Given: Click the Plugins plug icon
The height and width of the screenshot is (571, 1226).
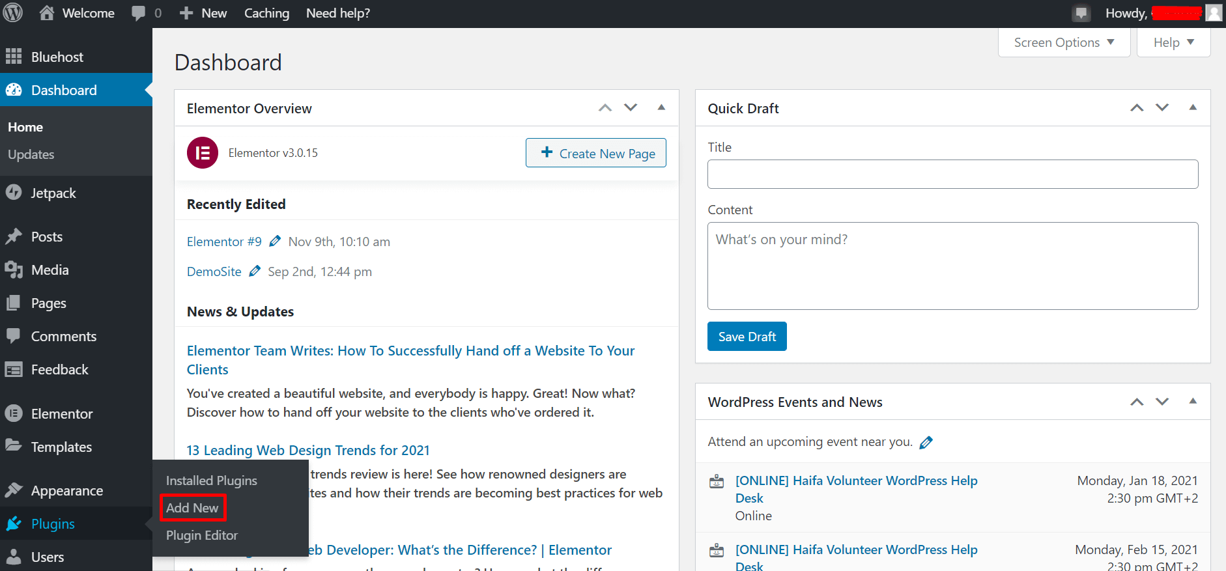Looking at the screenshot, I should point(14,523).
